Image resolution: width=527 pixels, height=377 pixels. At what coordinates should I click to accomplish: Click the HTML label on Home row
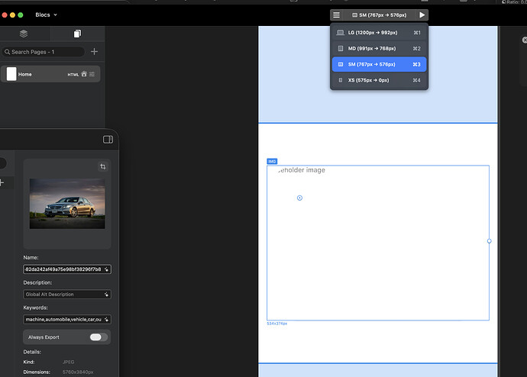point(73,75)
